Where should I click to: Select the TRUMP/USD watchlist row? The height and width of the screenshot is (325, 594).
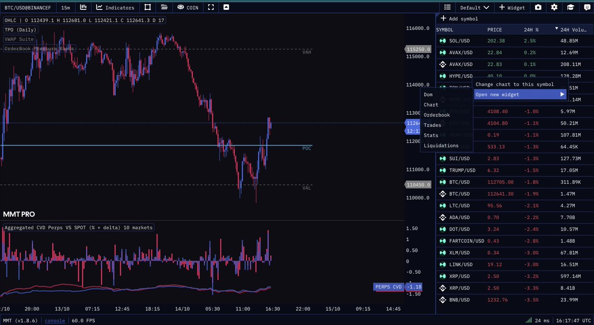515,170
